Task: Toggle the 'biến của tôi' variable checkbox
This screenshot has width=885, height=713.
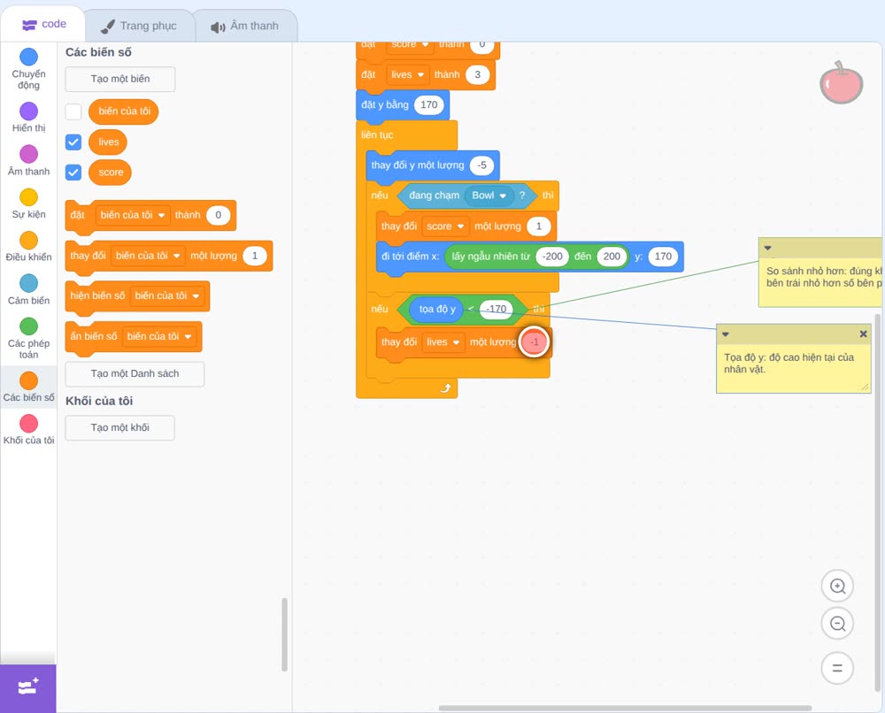Action: click(73, 111)
